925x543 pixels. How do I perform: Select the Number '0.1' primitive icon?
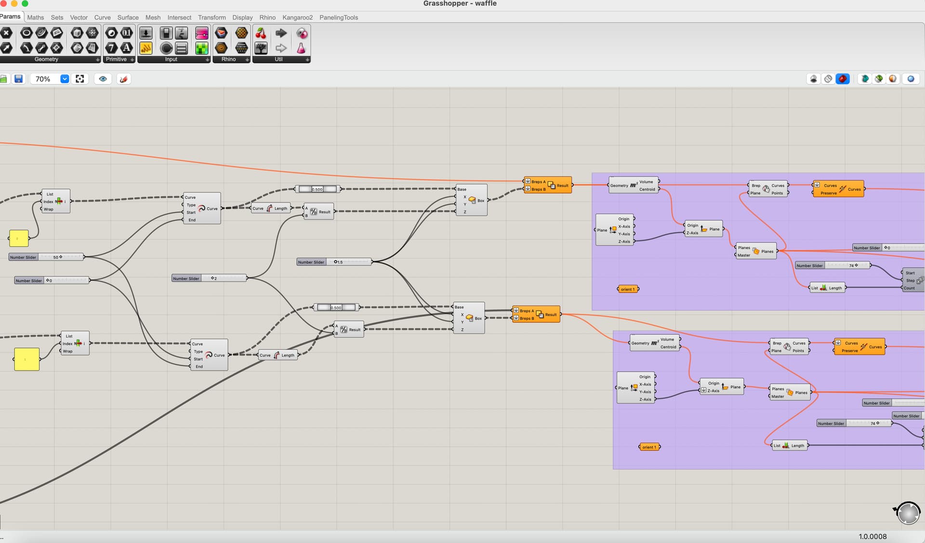coord(126,33)
